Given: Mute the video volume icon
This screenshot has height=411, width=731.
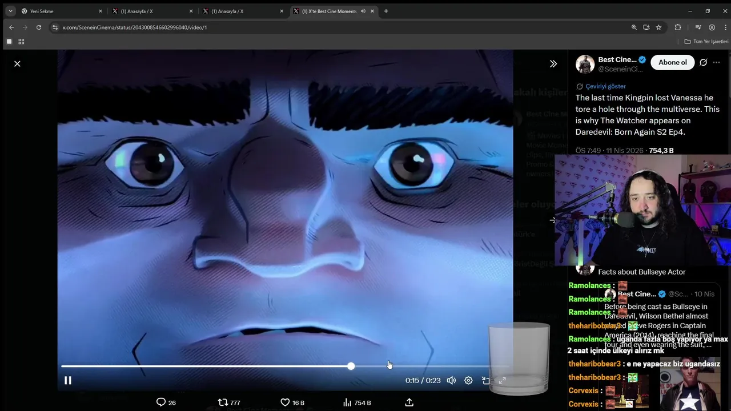Looking at the screenshot, I should pos(451,380).
